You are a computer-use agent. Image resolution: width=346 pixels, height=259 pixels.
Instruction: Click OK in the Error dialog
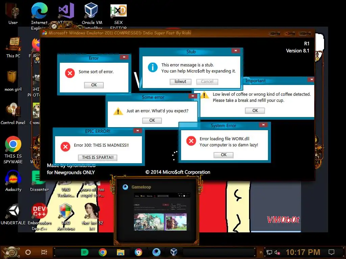coord(94,85)
